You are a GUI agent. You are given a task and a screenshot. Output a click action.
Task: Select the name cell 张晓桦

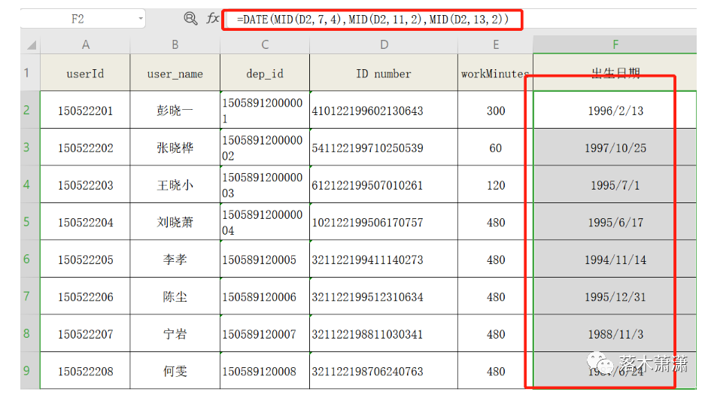click(175, 147)
